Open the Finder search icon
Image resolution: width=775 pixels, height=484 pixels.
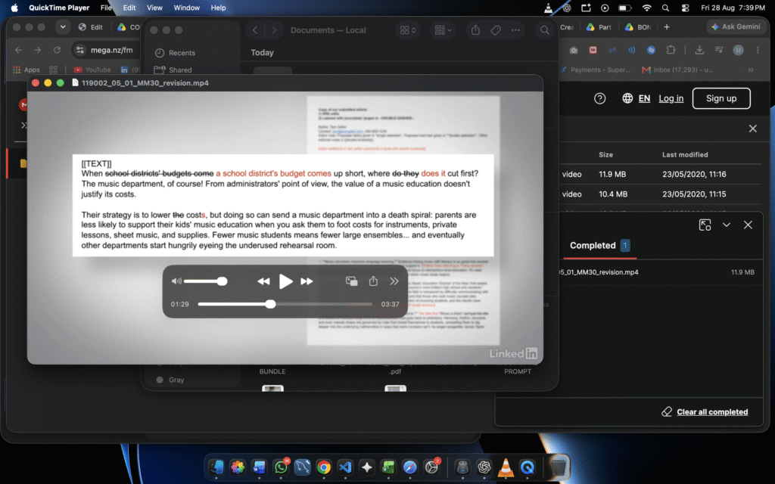(544, 30)
